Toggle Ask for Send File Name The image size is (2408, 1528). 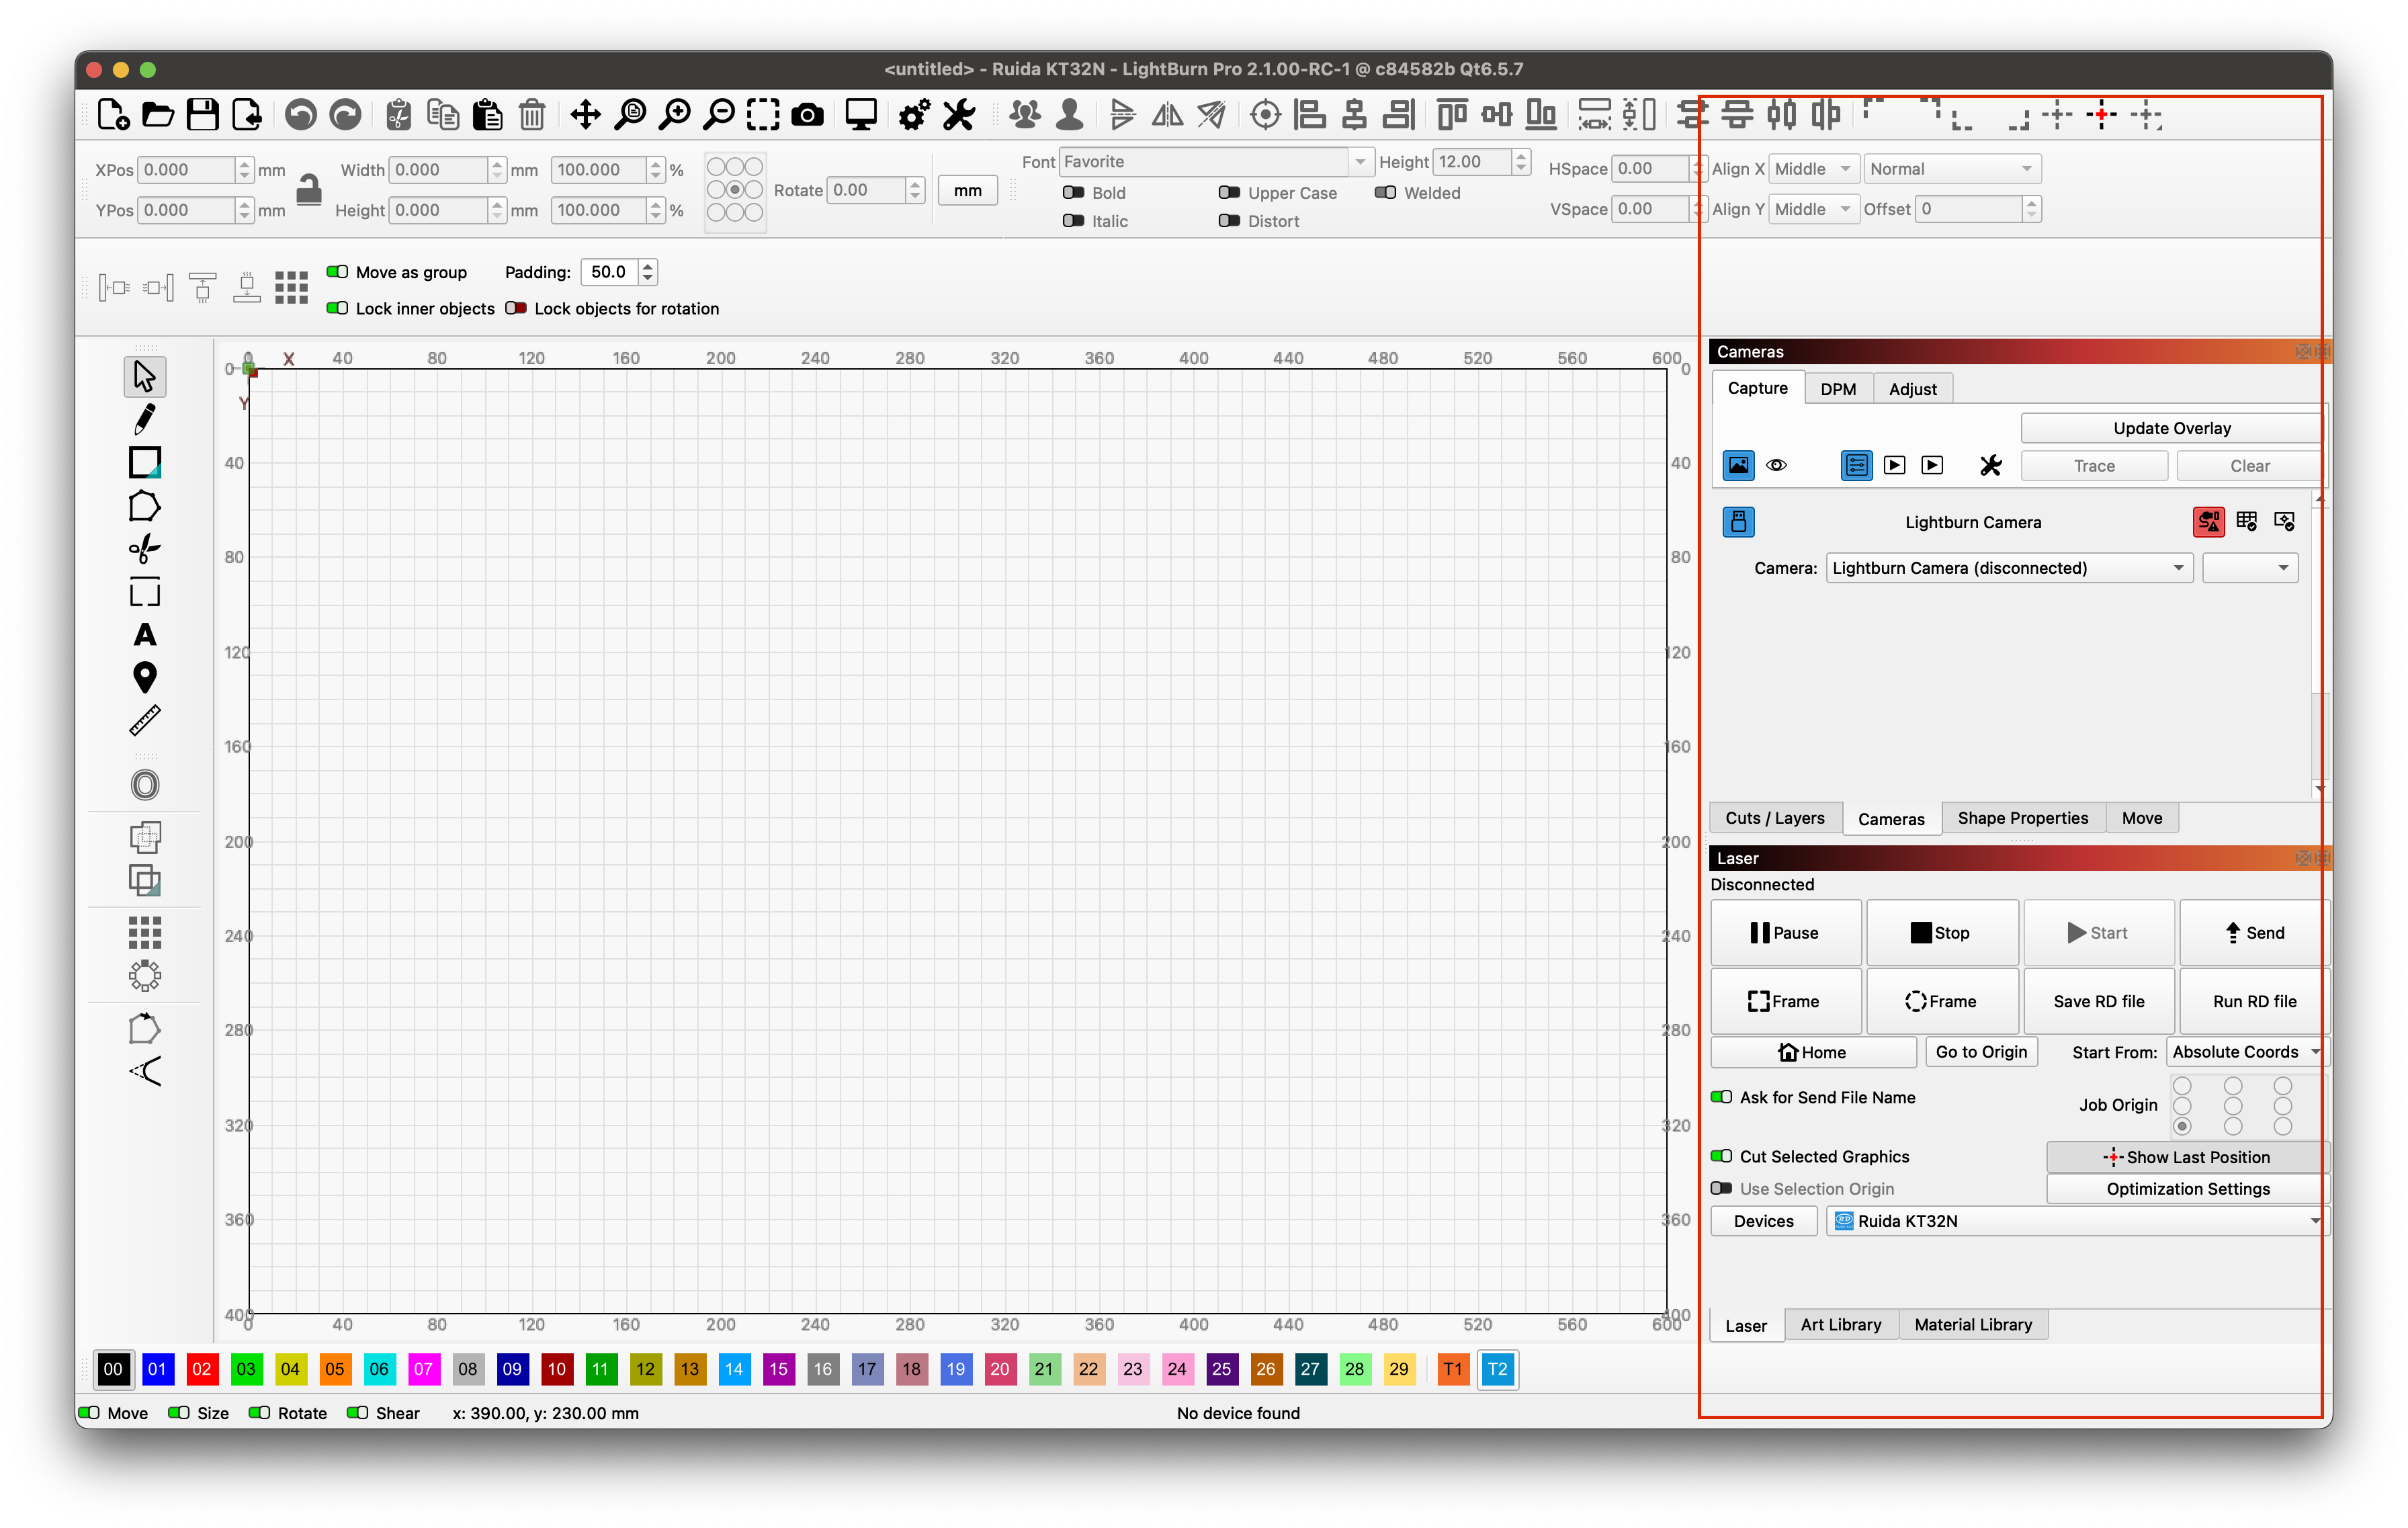1721,1098
